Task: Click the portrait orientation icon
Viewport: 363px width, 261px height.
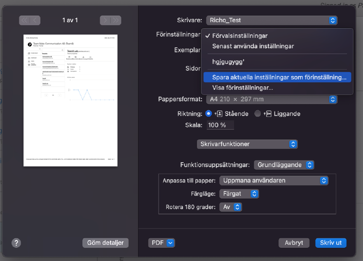Action: pyautogui.click(x=219, y=114)
